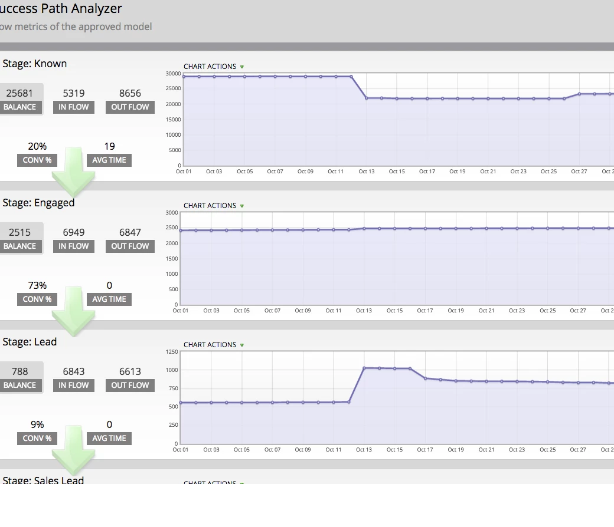Click the 'Stage: Sales Lead' heading
This screenshot has width=614, height=527.
tap(43, 480)
